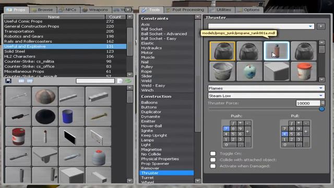Select the Ball Socket - Advanced tool

[x=164, y=33]
